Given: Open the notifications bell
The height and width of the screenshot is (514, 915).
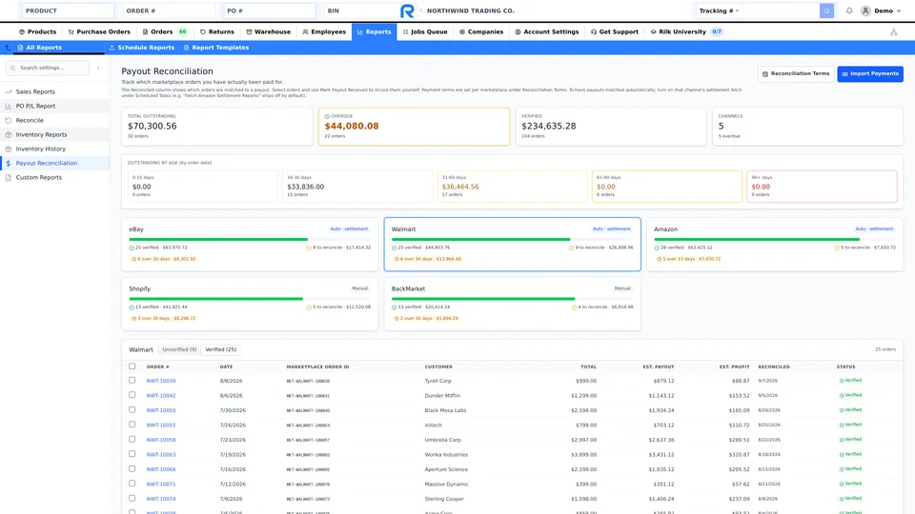Looking at the screenshot, I should [x=849, y=10].
